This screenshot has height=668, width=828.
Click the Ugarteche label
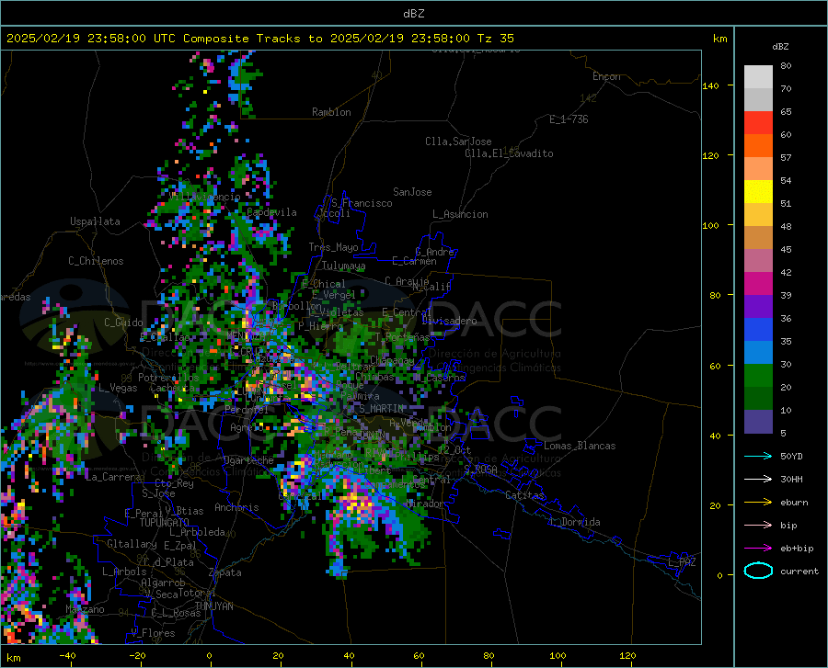[x=248, y=460]
